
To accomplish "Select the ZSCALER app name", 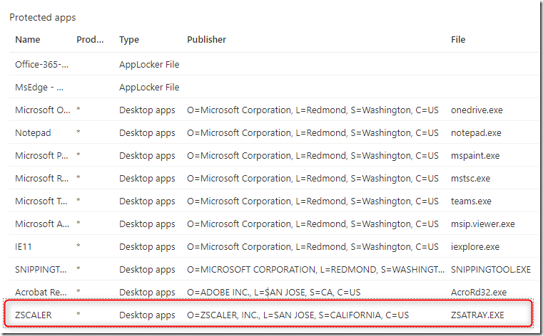I will pyautogui.click(x=34, y=315).
